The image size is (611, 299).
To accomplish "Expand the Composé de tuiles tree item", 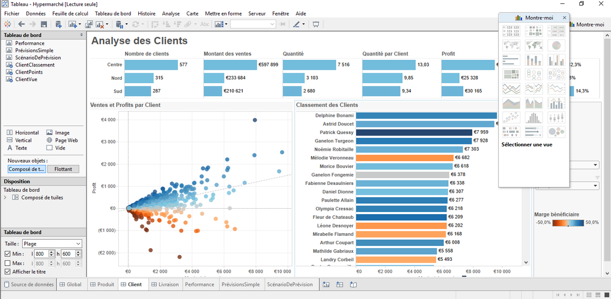I will (6, 198).
